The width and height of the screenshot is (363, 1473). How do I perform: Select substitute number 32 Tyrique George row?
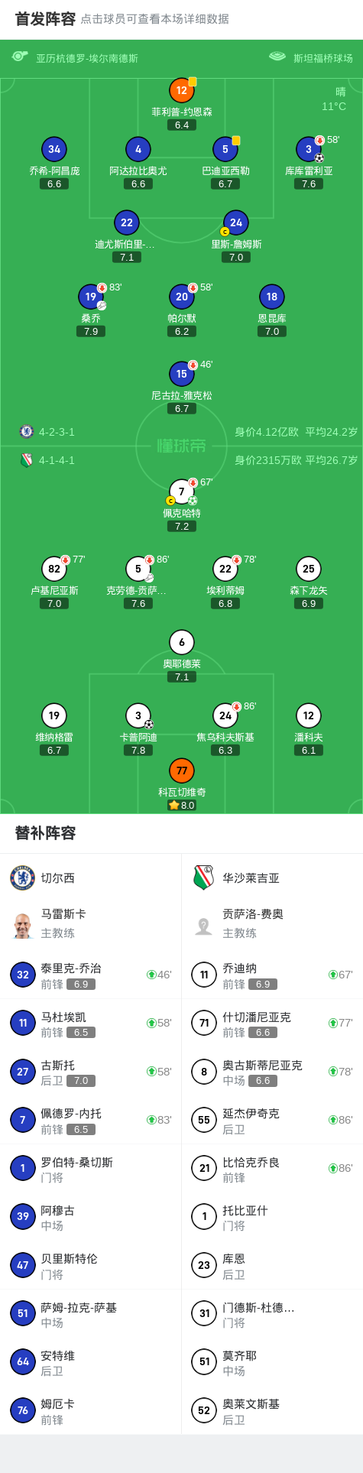tap(91, 975)
